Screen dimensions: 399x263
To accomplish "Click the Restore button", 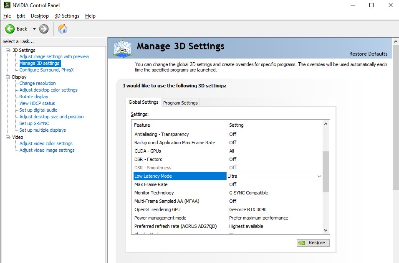I will pos(313,243).
